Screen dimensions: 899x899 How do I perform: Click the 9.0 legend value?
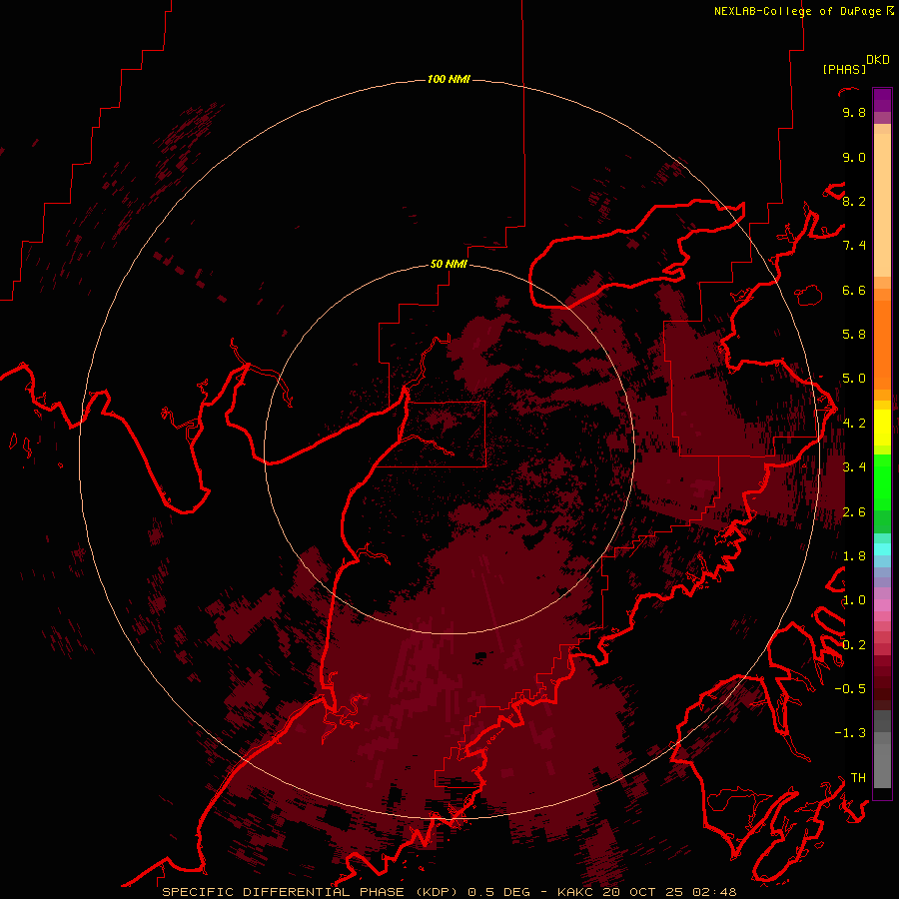(x=854, y=157)
